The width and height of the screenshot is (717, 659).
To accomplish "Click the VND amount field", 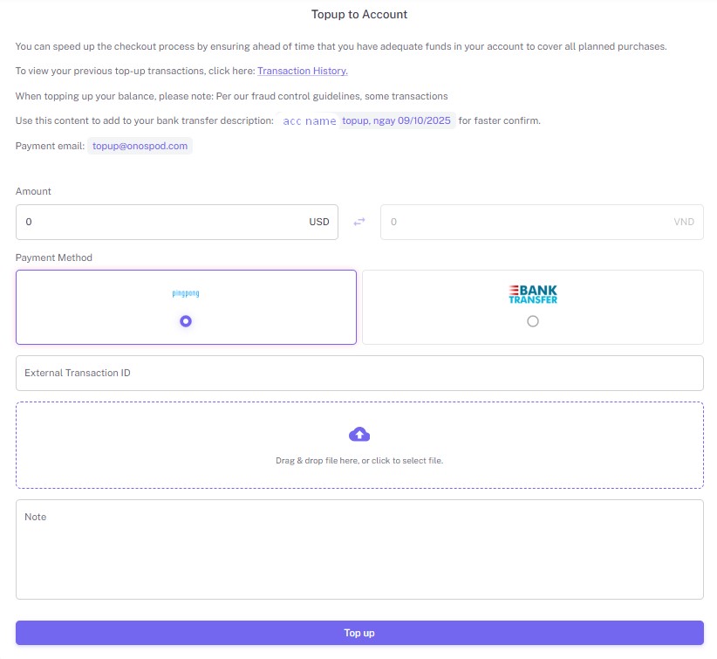I will (523, 222).
